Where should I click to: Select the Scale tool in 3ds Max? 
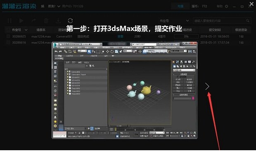[116, 52]
